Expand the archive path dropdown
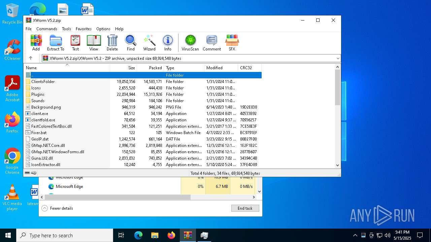This screenshot has height=242, width=431. (338, 58)
